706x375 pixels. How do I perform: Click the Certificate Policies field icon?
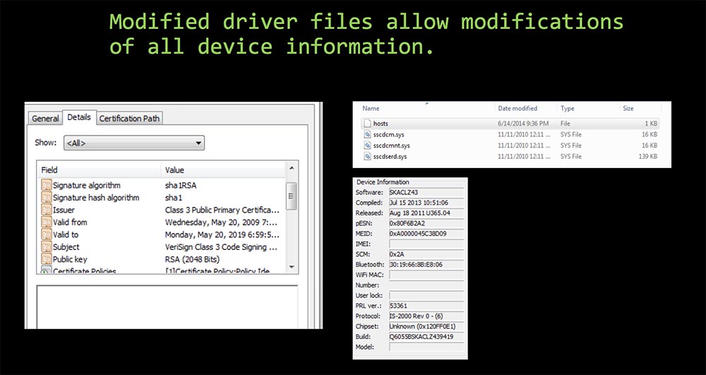click(47, 270)
